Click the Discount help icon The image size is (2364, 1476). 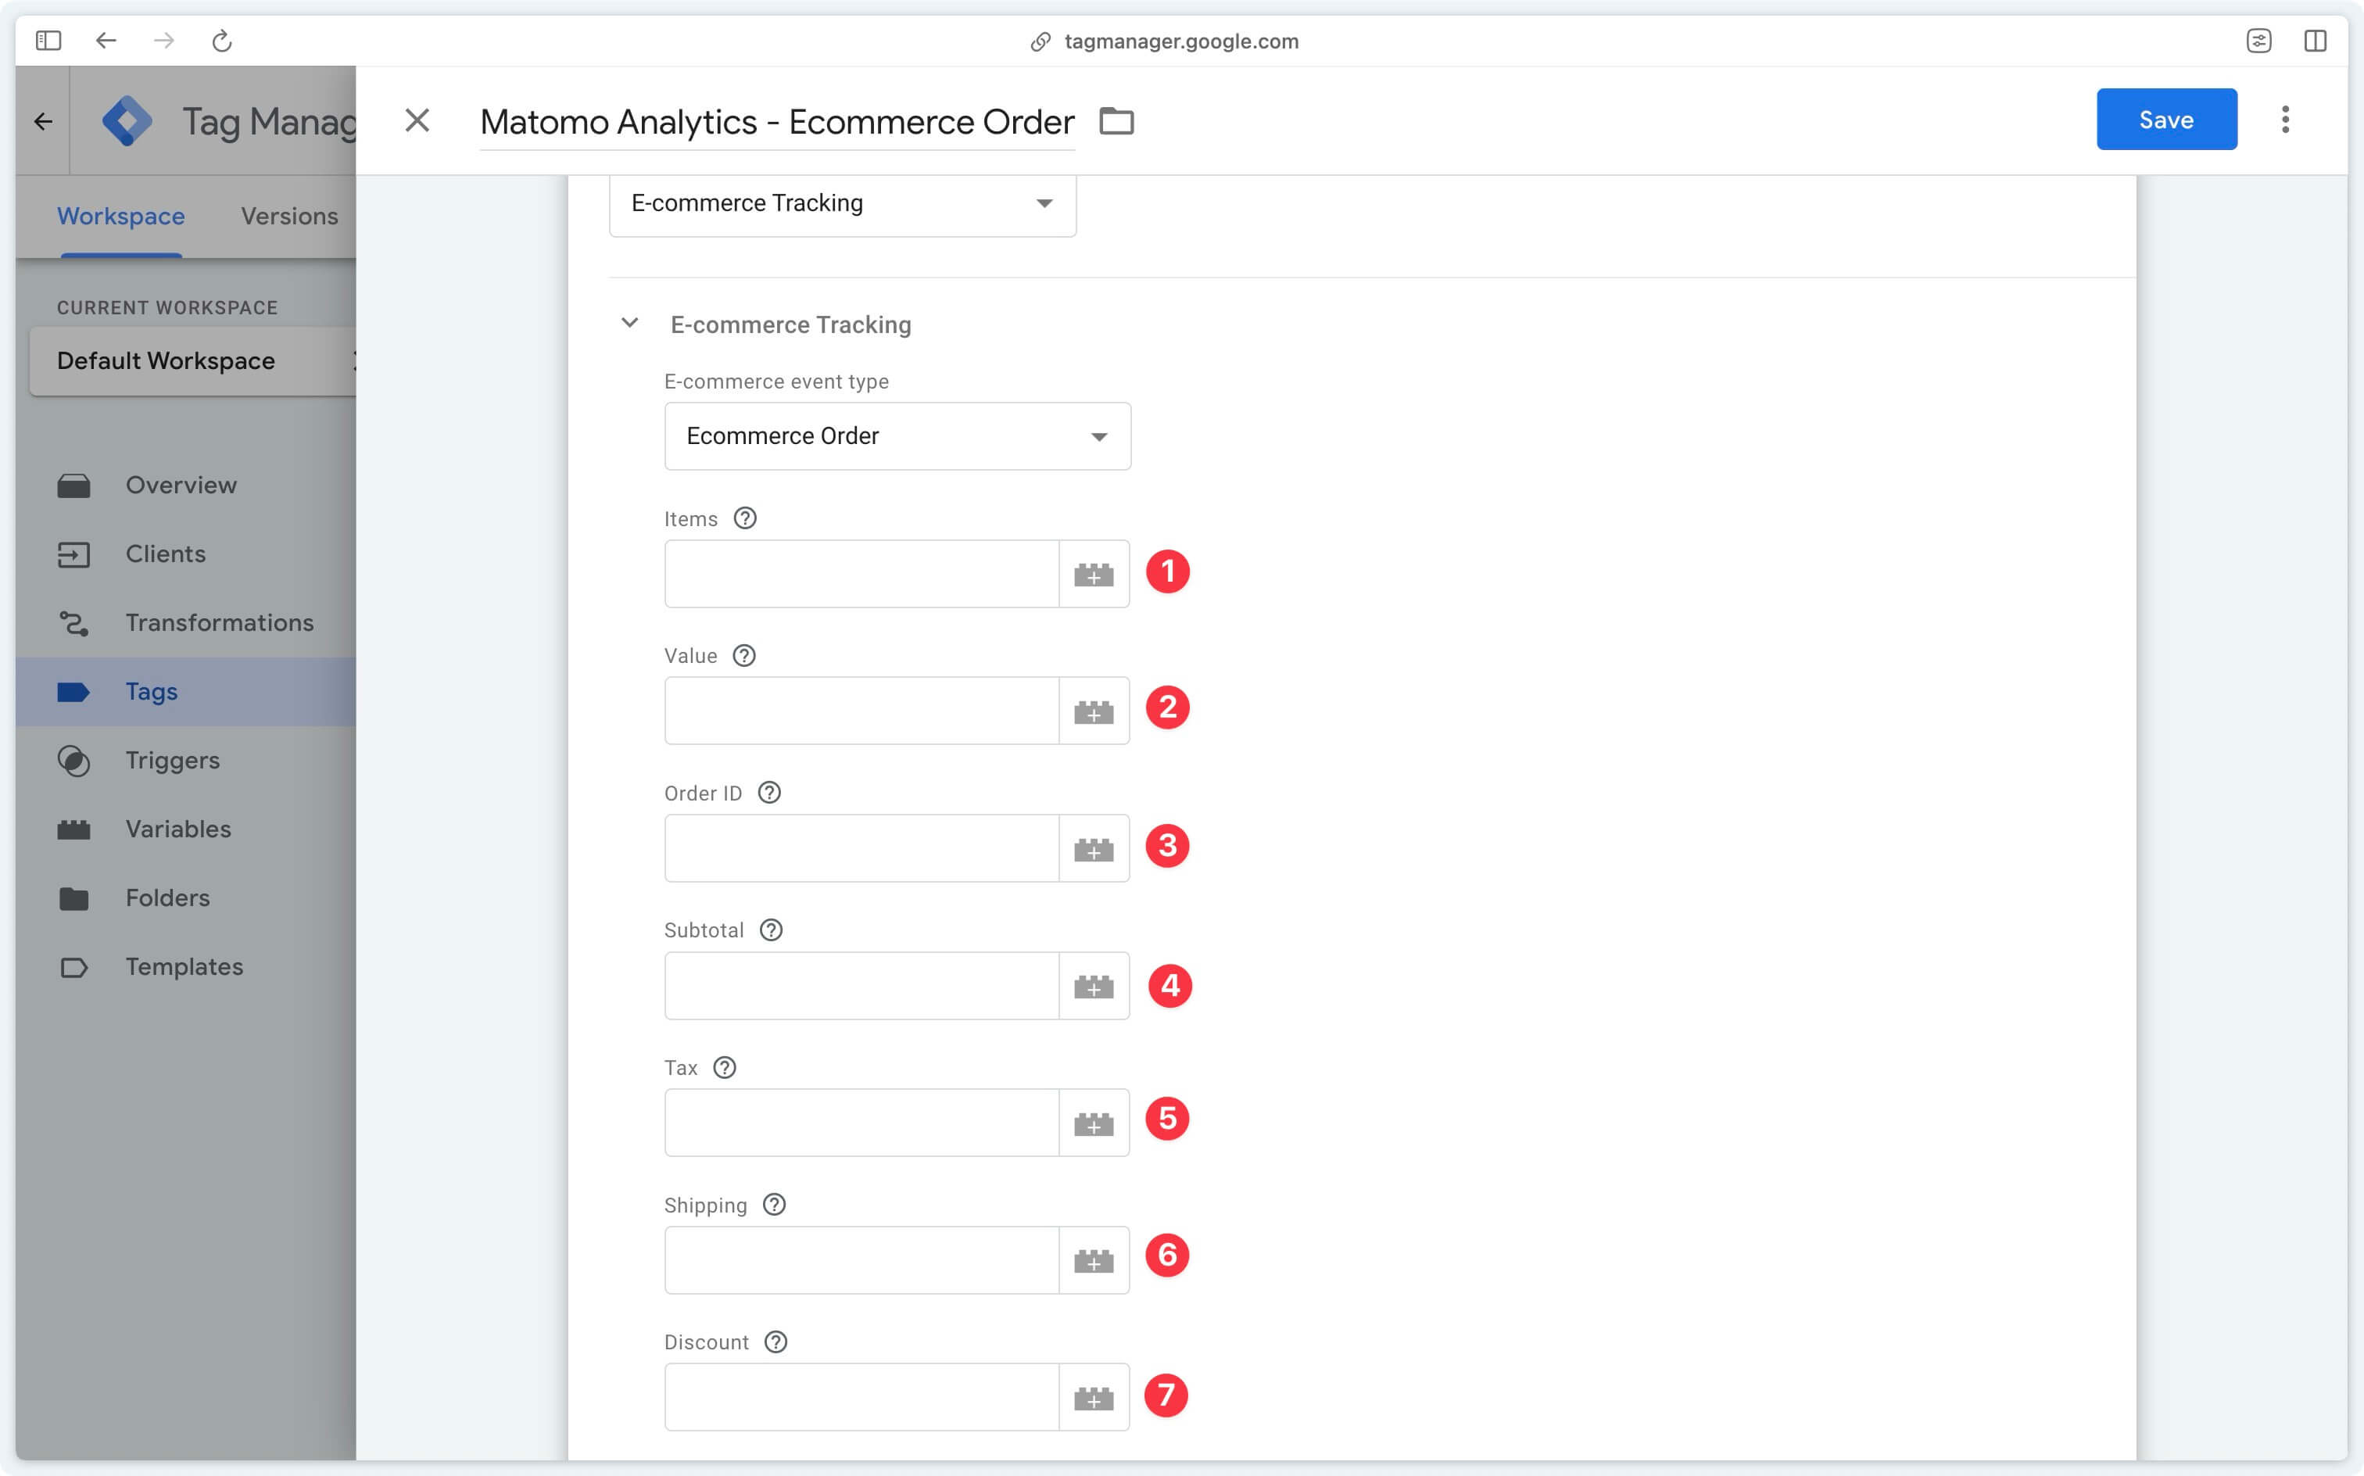click(x=776, y=1342)
